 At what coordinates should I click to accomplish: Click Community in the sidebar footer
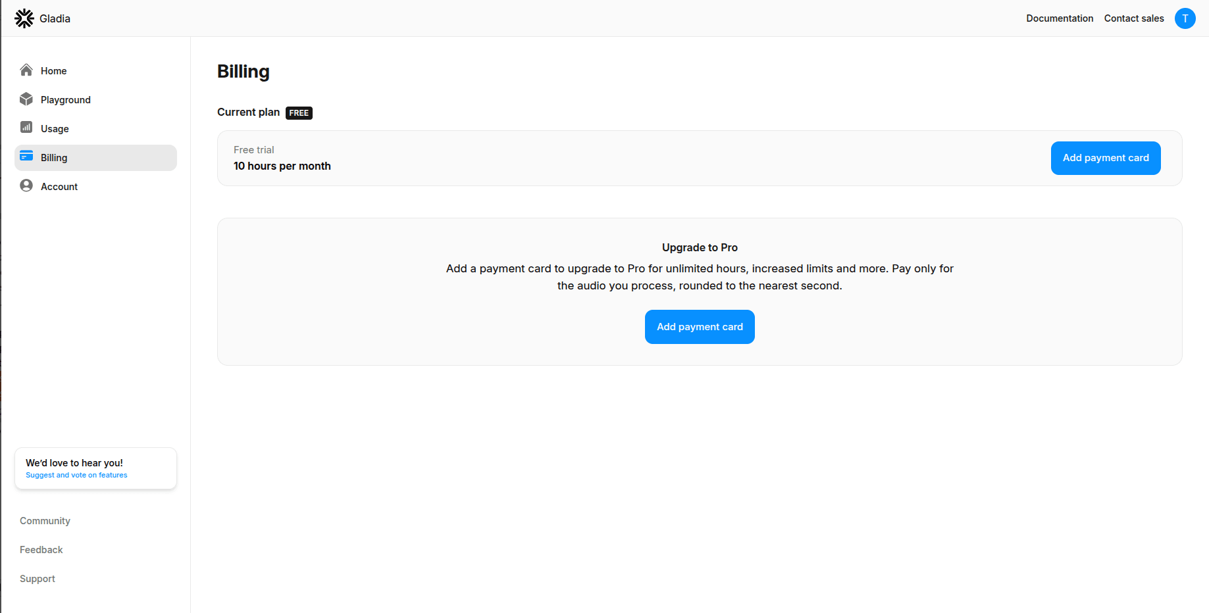[45, 520]
